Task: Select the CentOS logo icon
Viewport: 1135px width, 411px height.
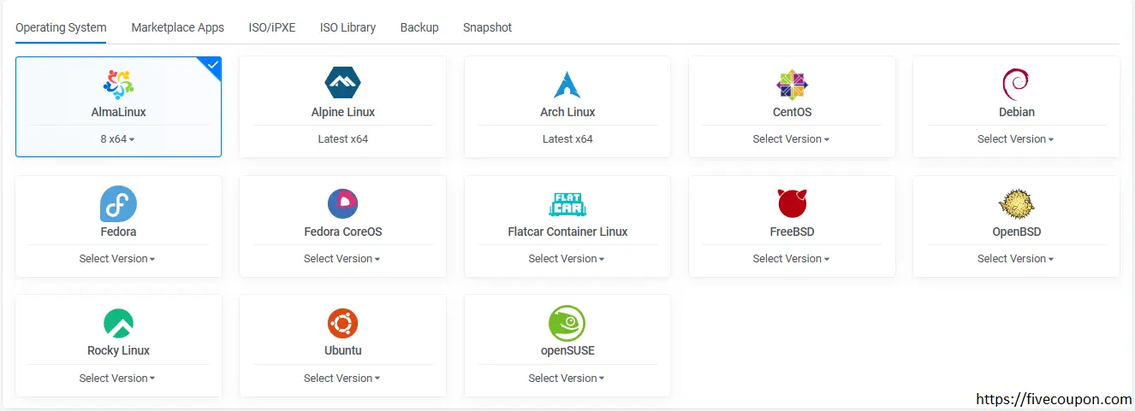Action: coord(792,85)
